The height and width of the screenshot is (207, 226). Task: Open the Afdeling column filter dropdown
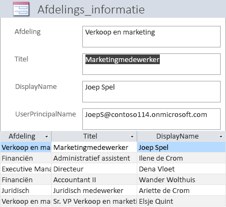click(x=46, y=136)
